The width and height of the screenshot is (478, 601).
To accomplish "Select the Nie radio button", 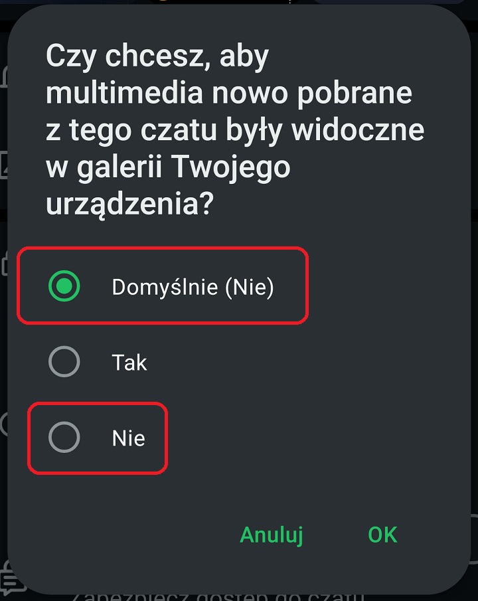I will (64, 438).
